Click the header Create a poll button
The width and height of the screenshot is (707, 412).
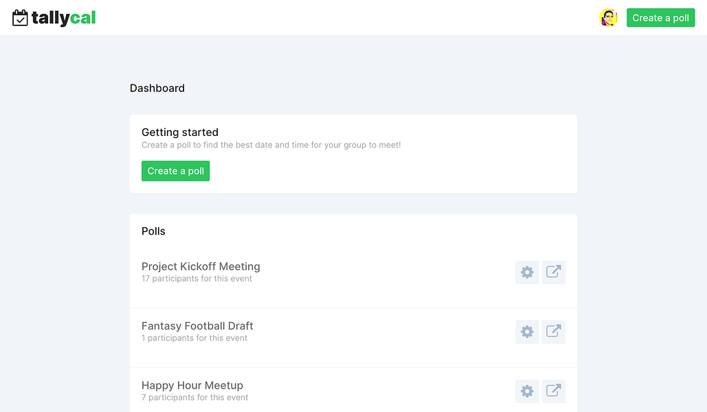click(660, 18)
